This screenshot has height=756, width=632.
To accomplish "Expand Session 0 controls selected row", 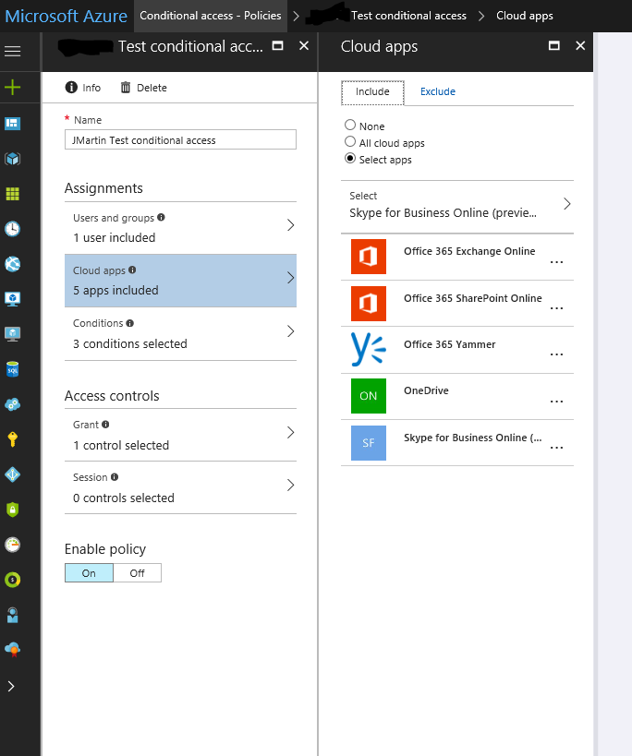I will (x=180, y=487).
